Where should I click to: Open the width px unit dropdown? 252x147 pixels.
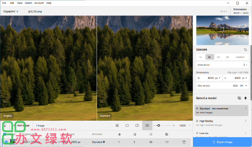(x=218, y=78)
